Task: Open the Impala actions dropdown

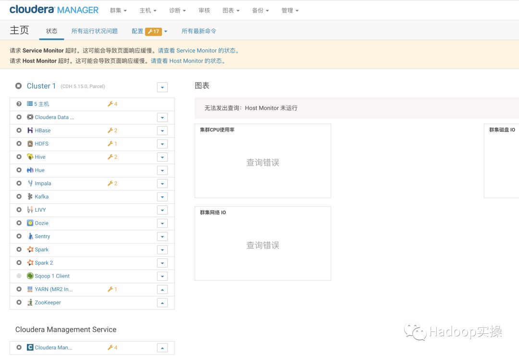Action: (162, 184)
